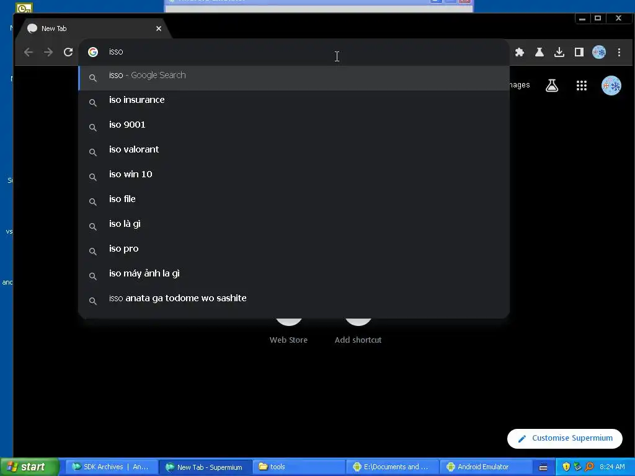Close the New Tab tab

pyautogui.click(x=159, y=29)
